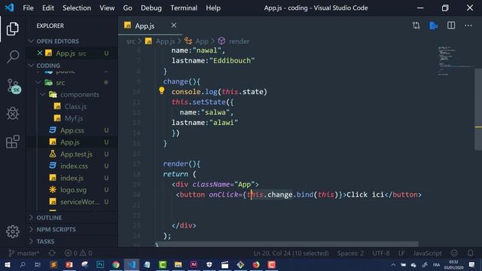The width and height of the screenshot is (482, 271).
Task: Open App.css in the file tree
Action: pos(72,130)
